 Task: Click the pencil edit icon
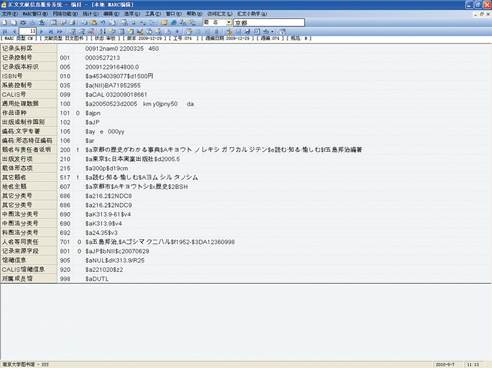click(x=140, y=31)
